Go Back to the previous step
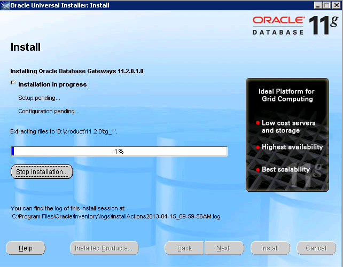 point(184,248)
